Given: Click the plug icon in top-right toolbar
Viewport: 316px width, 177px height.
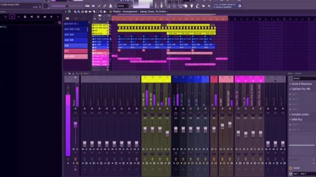Looking at the screenshot, I should point(192,6).
